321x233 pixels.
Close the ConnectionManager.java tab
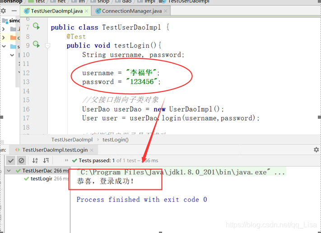point(166,11)
